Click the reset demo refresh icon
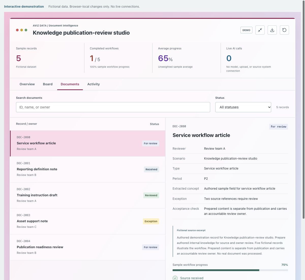 pyautogui.click(x=284, y=30)
